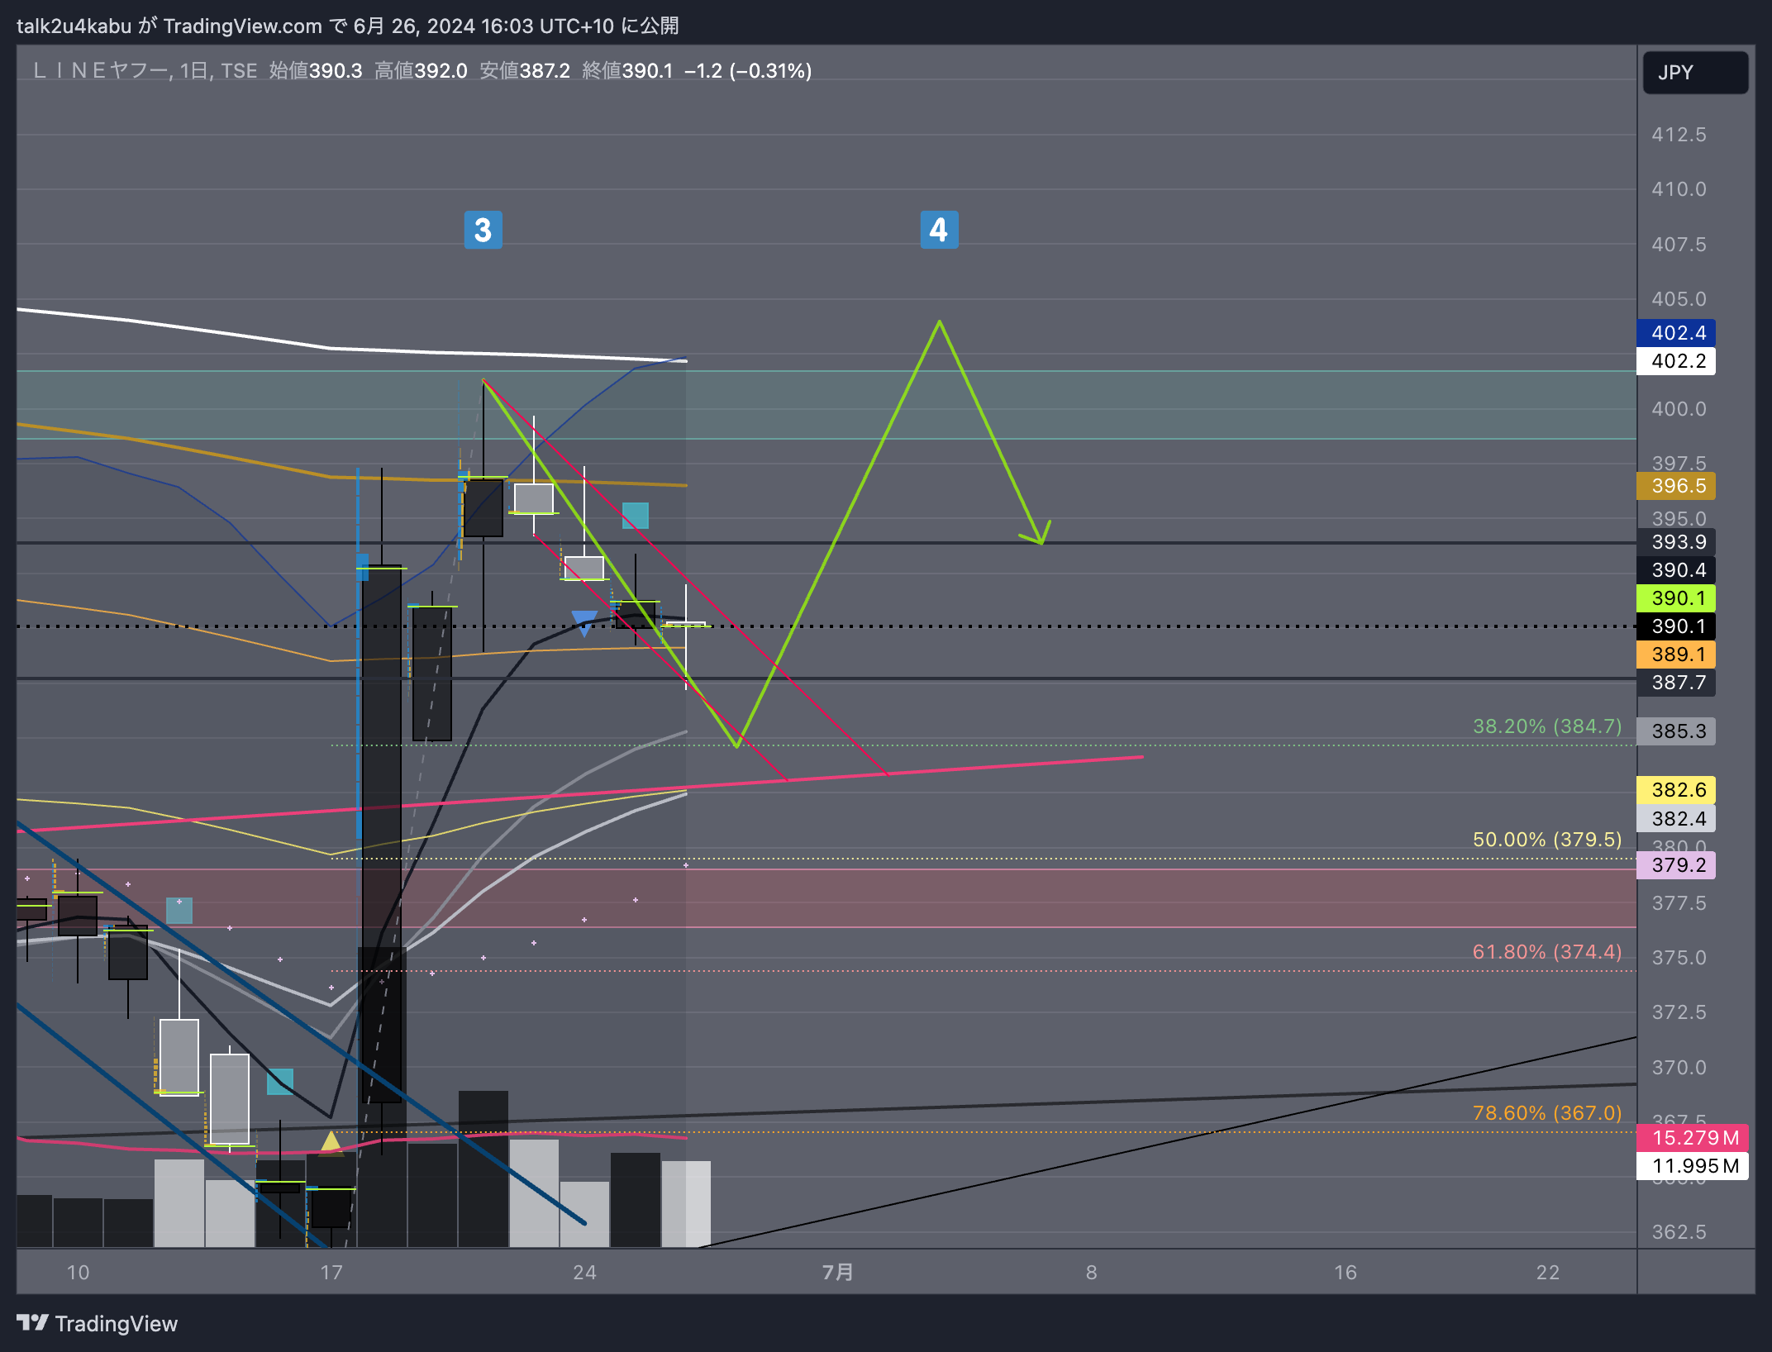Screen dimensions: 1772x1352
Task: Click the 安値387.2 low value
Action: pos(525,71)
